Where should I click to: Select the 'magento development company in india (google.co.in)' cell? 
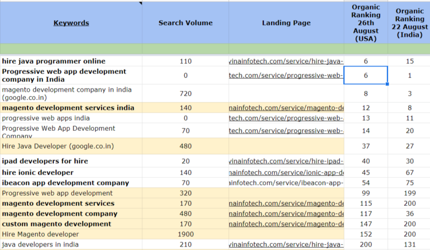(x=71, y=93)
